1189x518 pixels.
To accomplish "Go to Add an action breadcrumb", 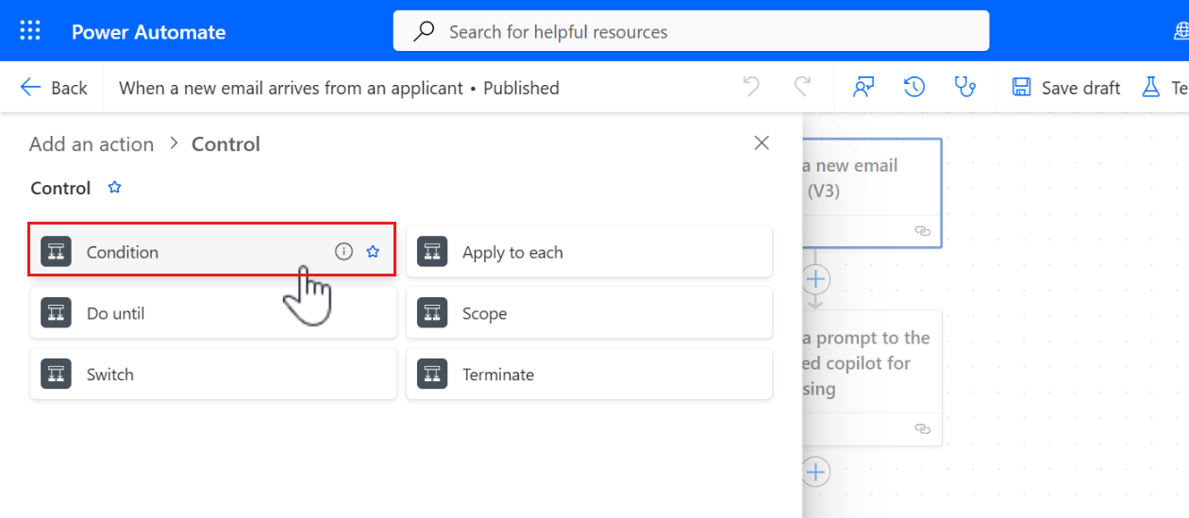I will pyautogui.click(x=92, y=144).
